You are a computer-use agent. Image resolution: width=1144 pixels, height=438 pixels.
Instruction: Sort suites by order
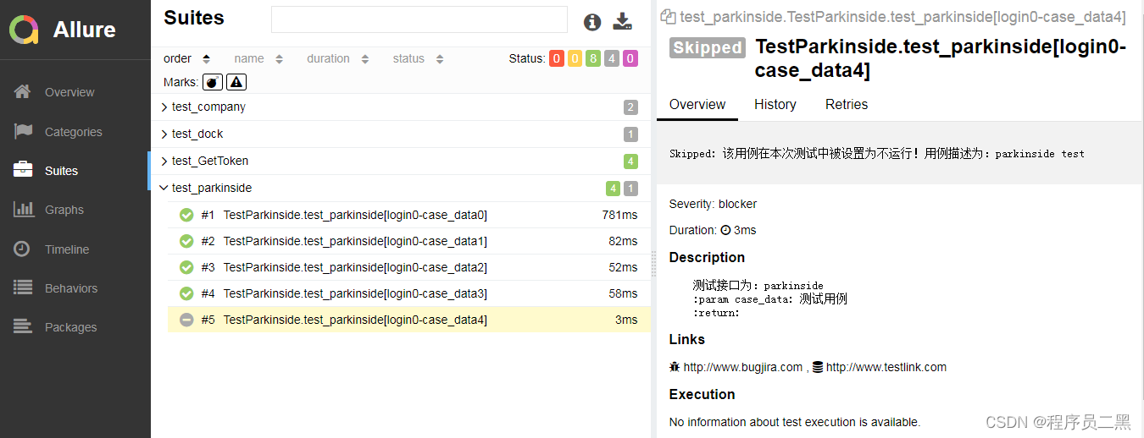coord(188,58)
